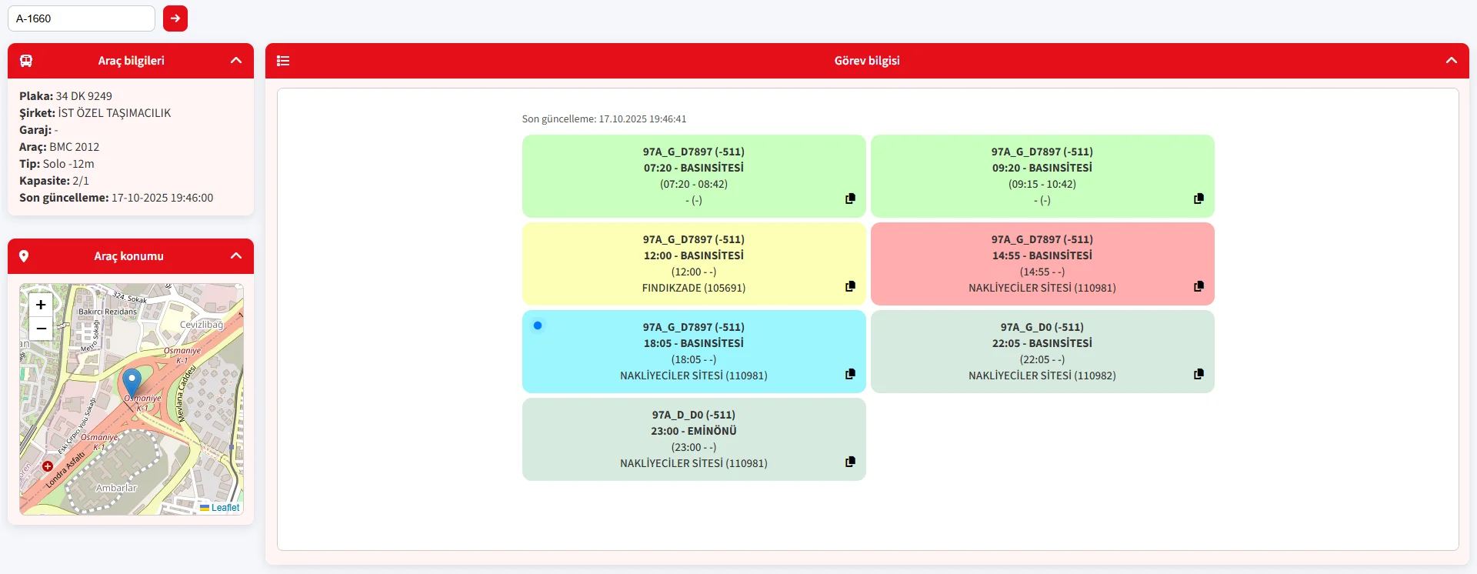The height and width of the screenshot is (574, 1477).
Task: Click the blue active dot on 18:05 card
Action: pyautogui.click(x=538, y=325)
